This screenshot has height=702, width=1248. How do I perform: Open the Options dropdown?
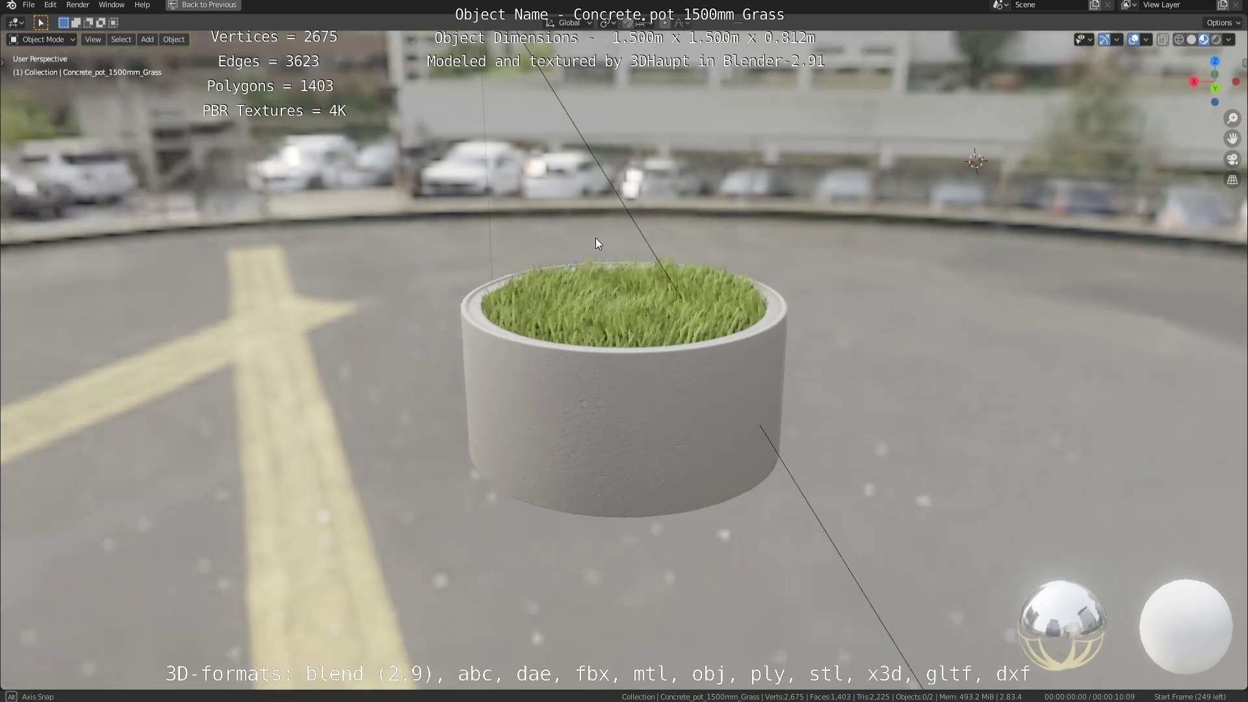point(1223,23)
